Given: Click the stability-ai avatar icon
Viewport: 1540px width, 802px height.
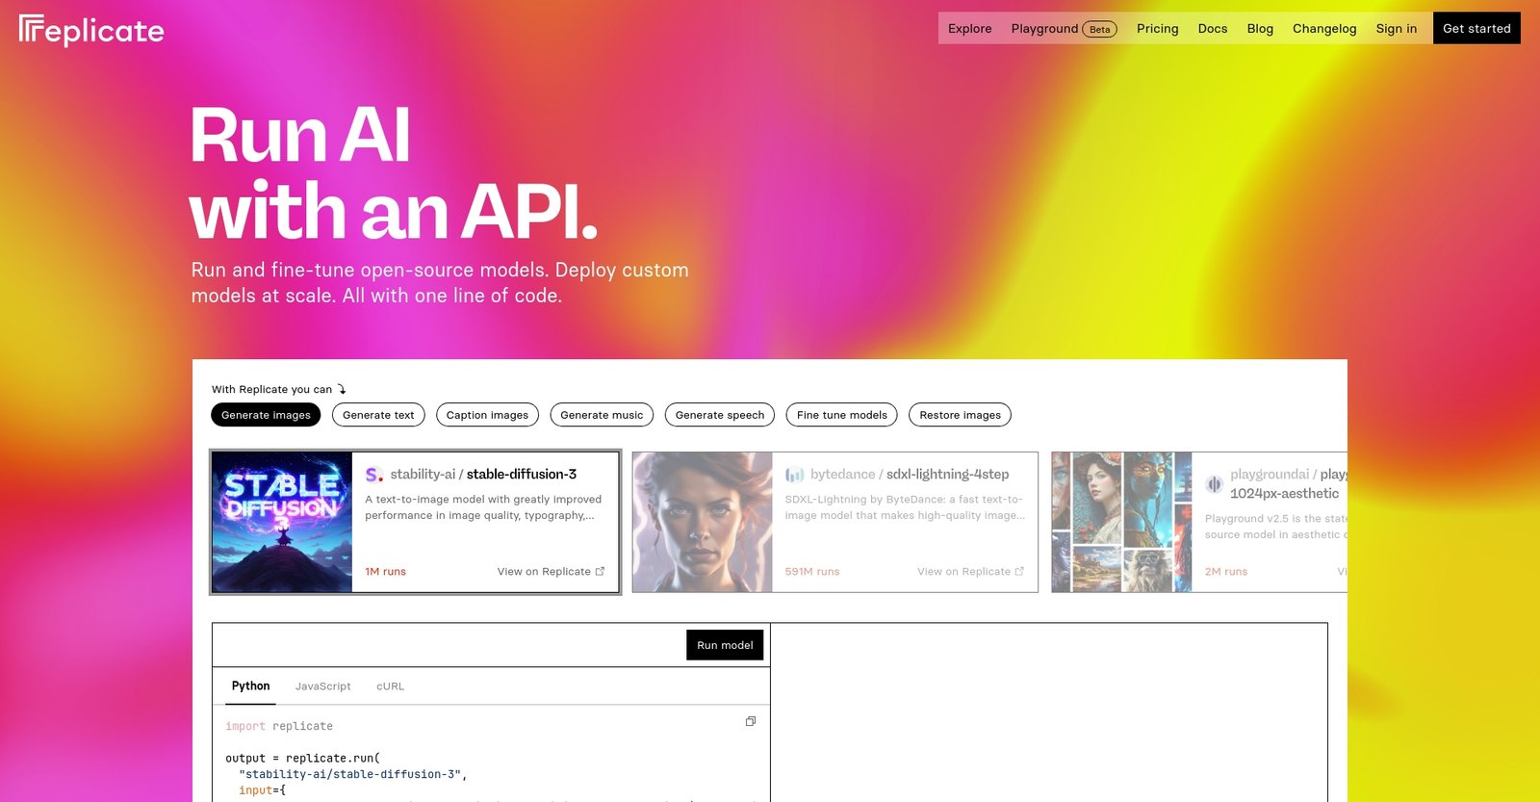Looking at the screenshot, I should pyautogui.click(x=374, y=475).
